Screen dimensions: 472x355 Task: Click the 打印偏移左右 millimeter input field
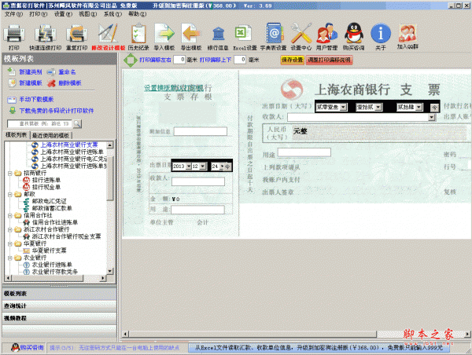(179, 60)
